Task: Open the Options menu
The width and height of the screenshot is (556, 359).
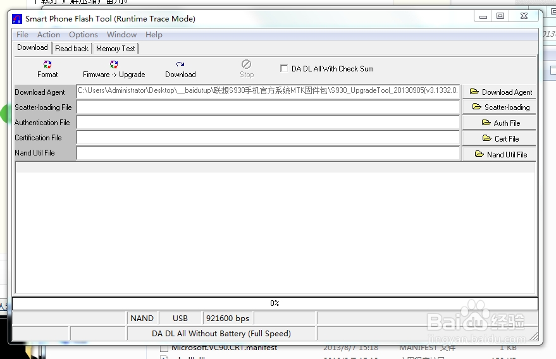Action: (83, 35)
